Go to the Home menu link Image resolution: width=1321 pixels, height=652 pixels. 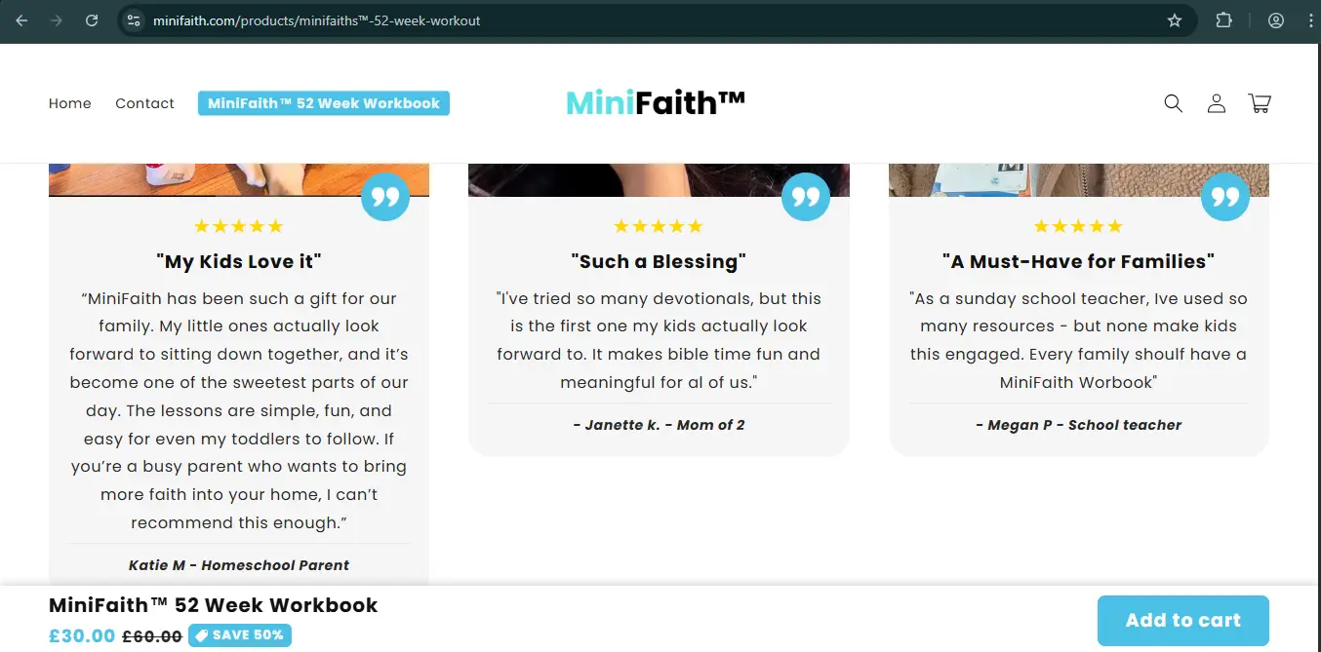(x=70, y=103)
